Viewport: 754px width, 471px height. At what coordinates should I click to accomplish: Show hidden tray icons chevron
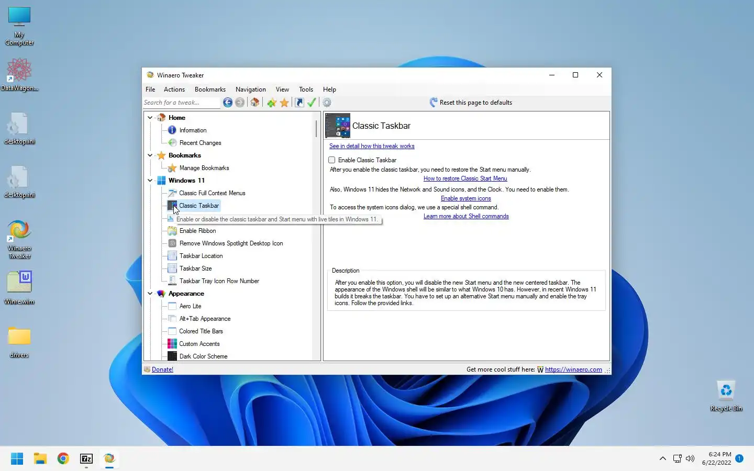(662, 459)
